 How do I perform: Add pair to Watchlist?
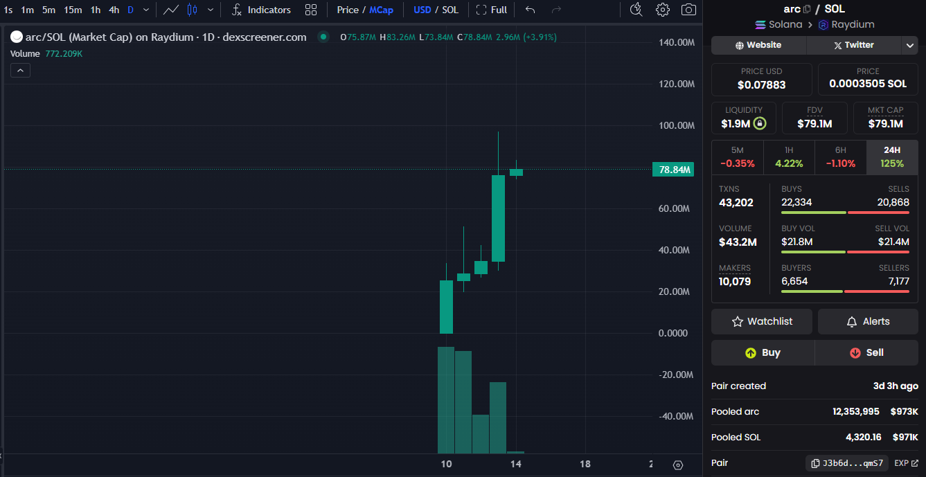point(762,321)
